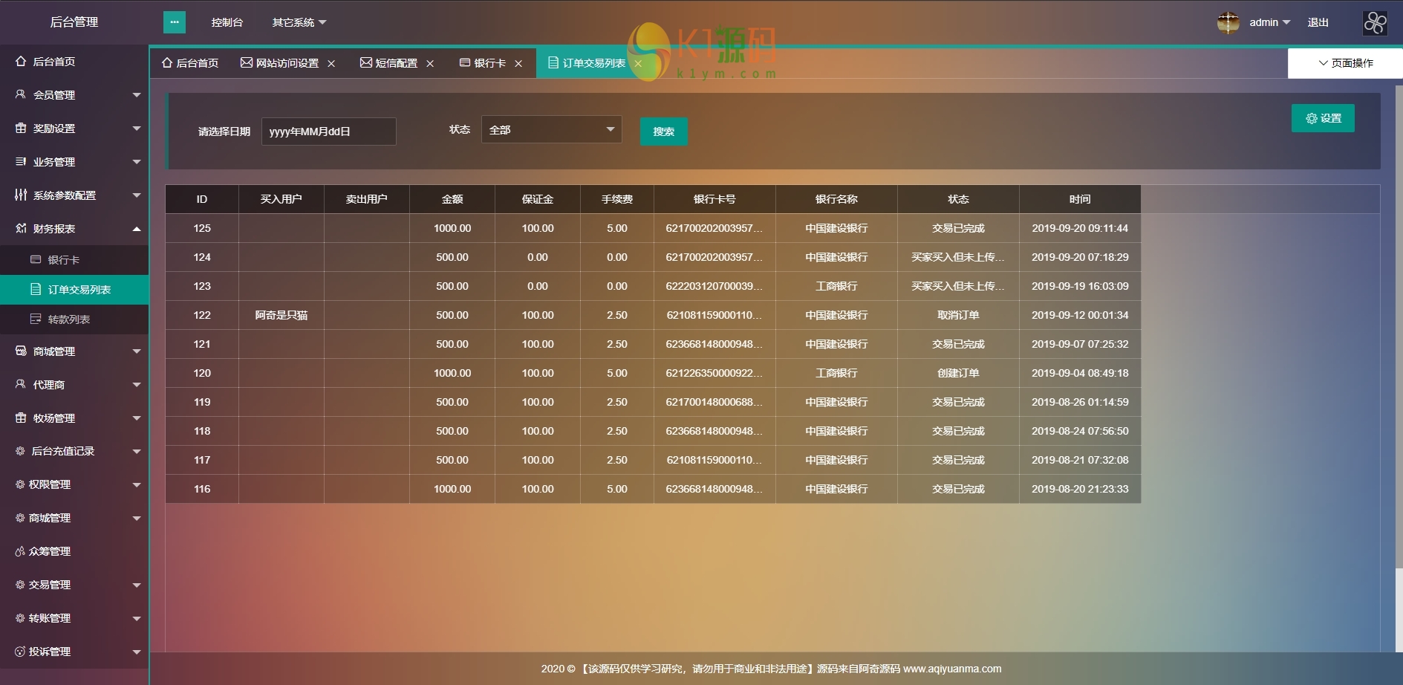1403x685 pixels.
Task: Click the 后台首页 home icon in sidebar
Action: point(21,62)
